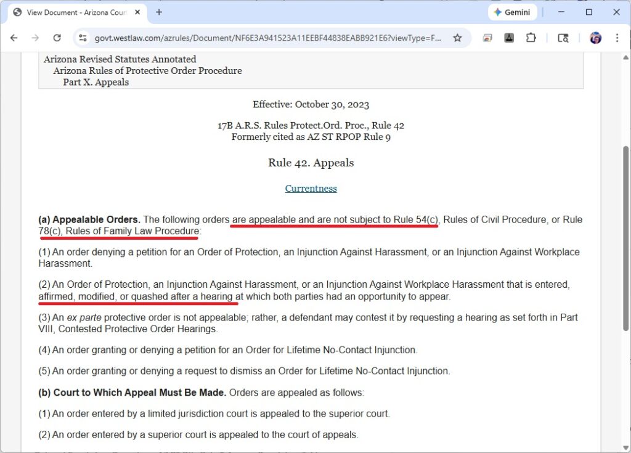Open Chrome's three-dot menu
This screenshot has height=453, width=631.
[617, 38]
